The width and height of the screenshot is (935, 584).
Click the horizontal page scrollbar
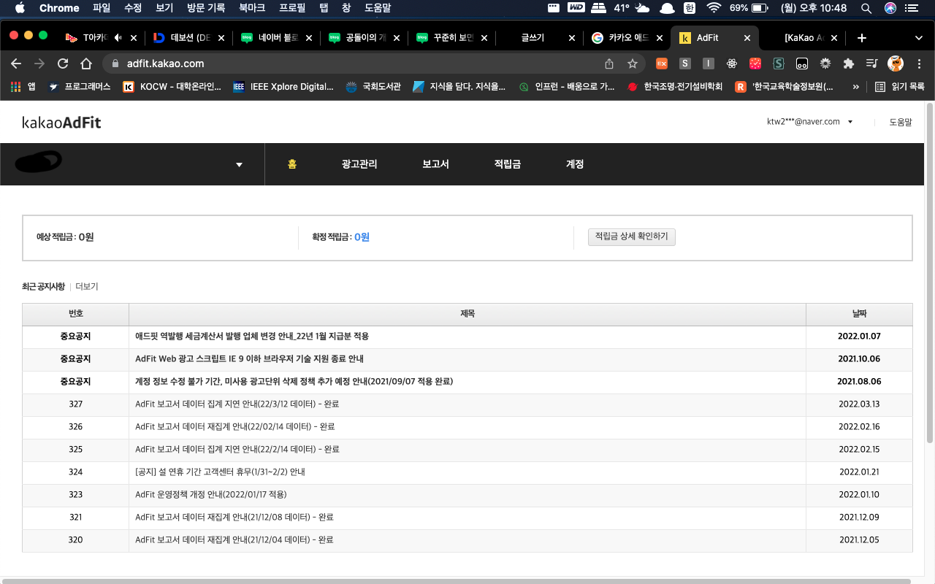pos(457,581)
